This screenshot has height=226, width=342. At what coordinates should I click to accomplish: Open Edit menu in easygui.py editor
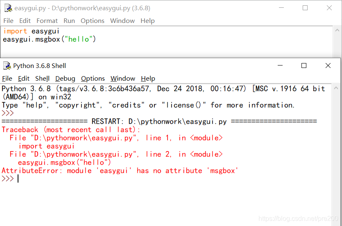tap(25, 21)
